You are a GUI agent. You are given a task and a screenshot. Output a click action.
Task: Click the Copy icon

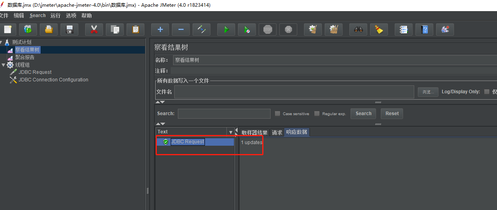[115, 29]
